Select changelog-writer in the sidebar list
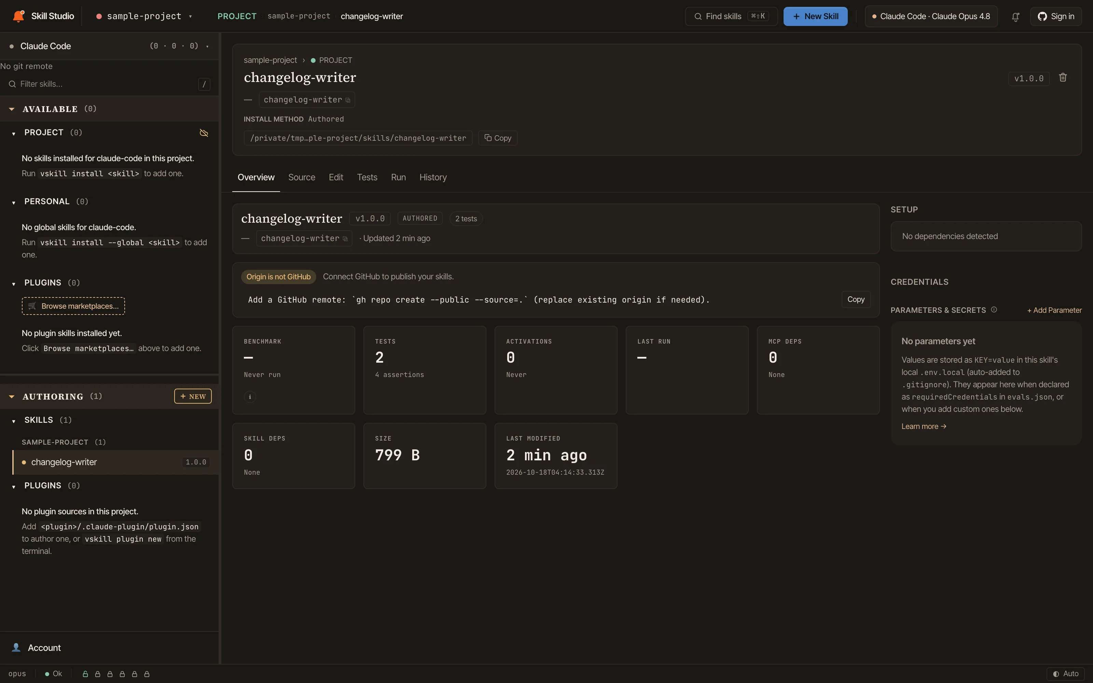 point(116,462)
